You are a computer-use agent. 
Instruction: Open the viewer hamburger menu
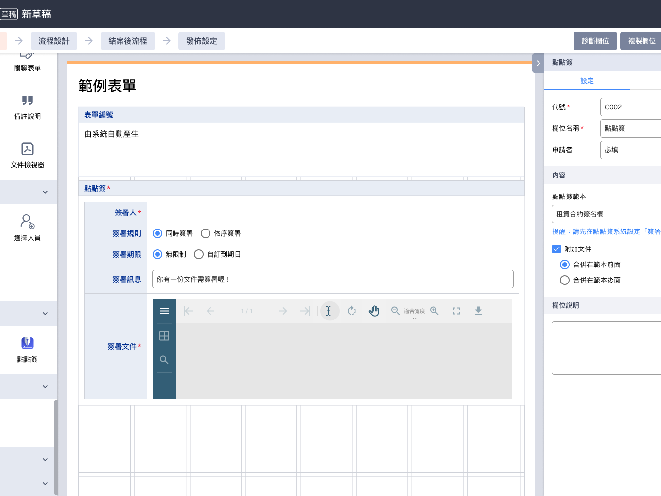pos(164,311)
